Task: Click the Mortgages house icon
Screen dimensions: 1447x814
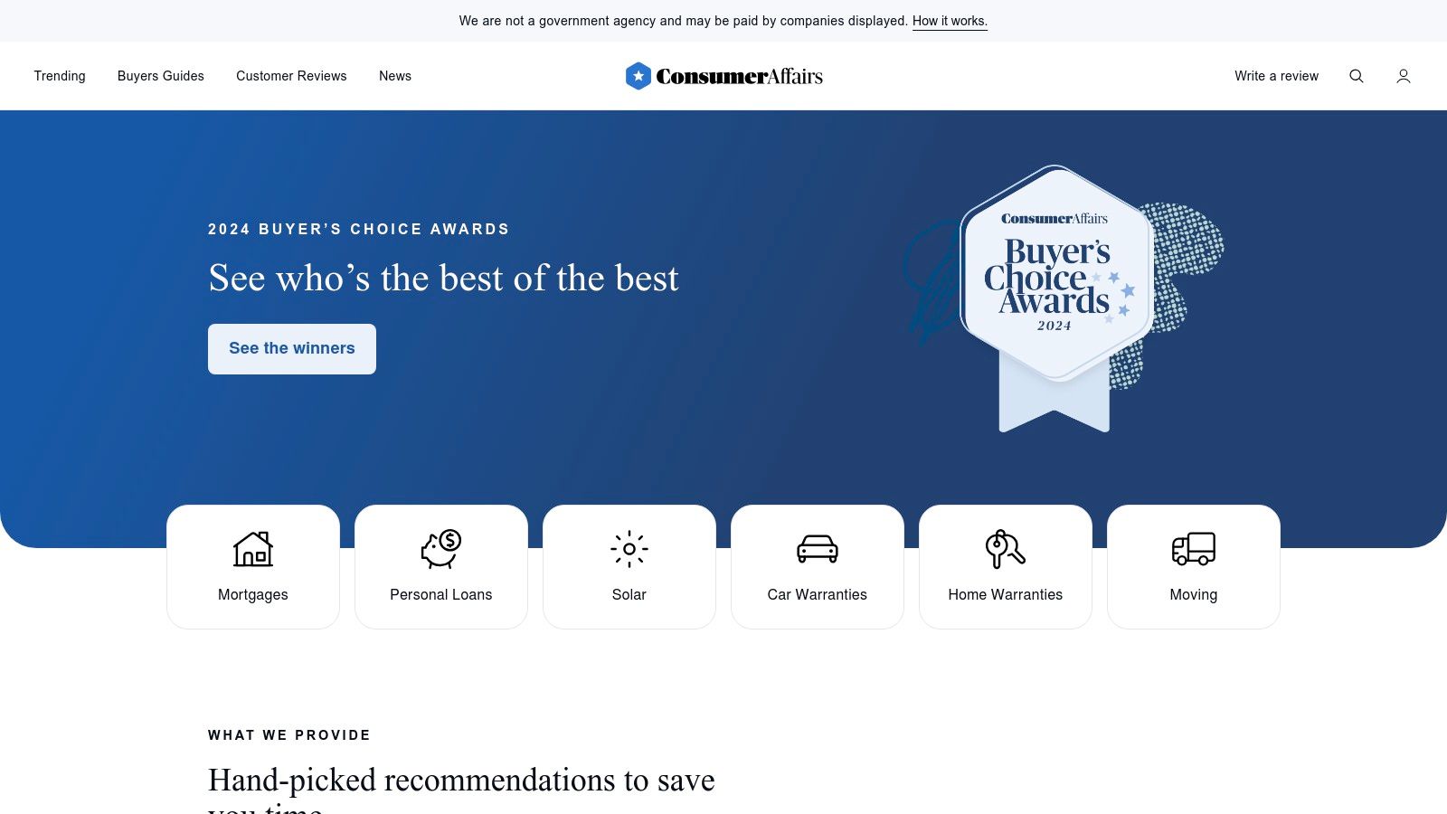Action: tap(253, 549)
